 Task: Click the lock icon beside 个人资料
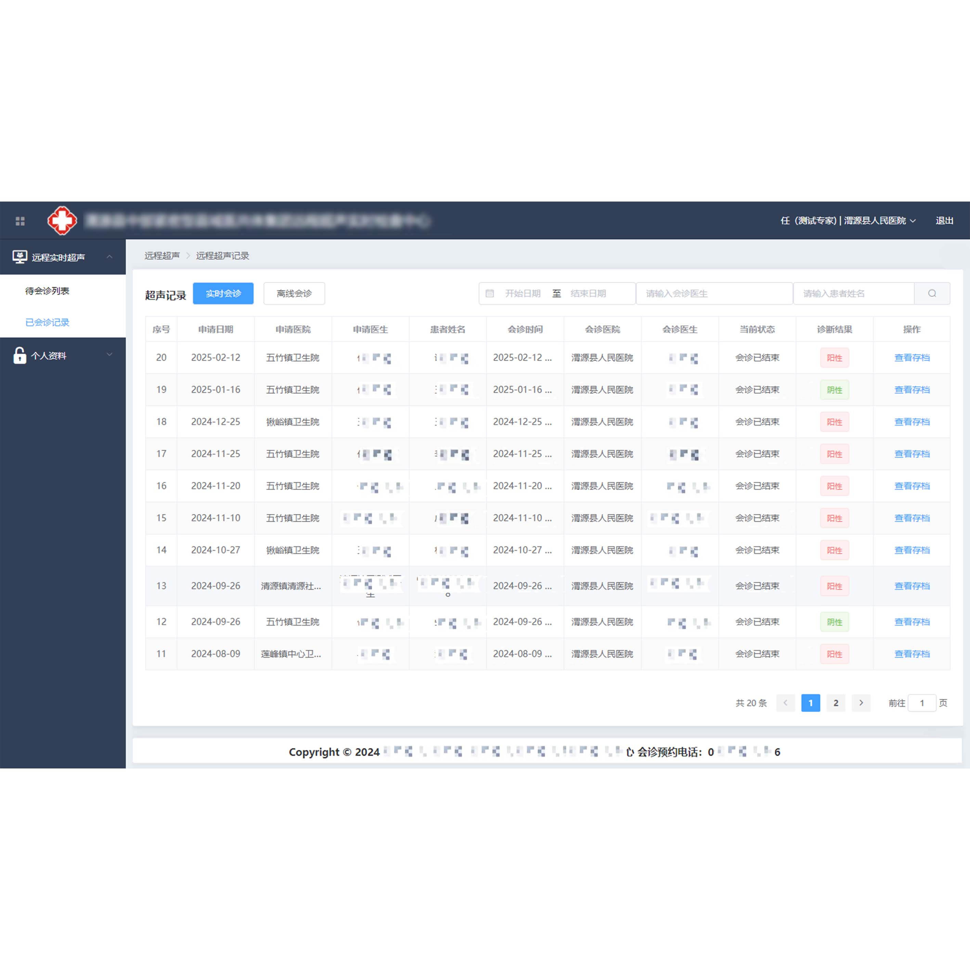click(x=20, y=355)
